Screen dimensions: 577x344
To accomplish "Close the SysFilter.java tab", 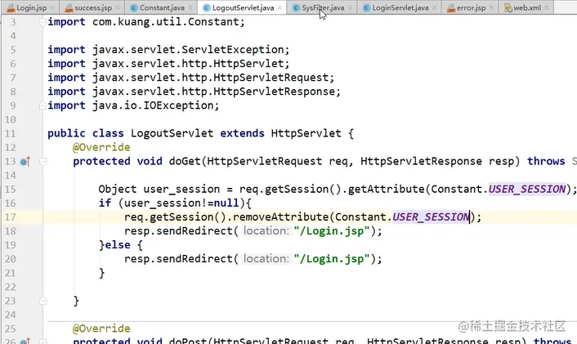I will click(350, 7).
